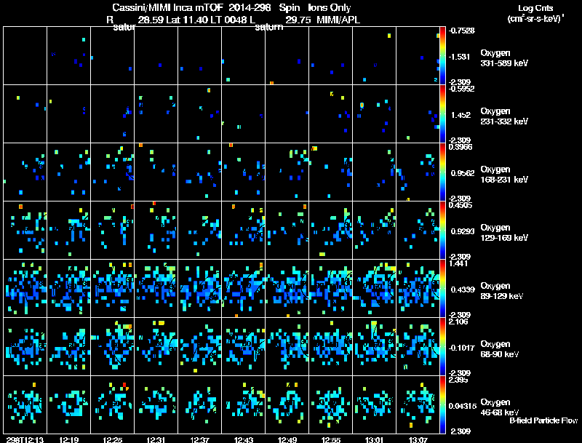Screen dimensions: 582x443
Task: Click the color bar for Oxygen 89-129 keV
Action: (443, 289)
